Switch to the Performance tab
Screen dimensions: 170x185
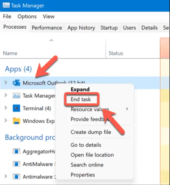coord(47,28)
